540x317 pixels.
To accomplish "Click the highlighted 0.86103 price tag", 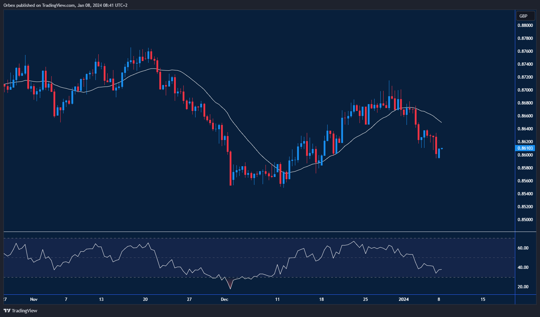I will point(525,148).
